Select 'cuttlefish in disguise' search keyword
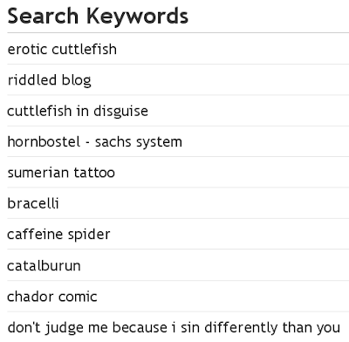 [78, 111]
